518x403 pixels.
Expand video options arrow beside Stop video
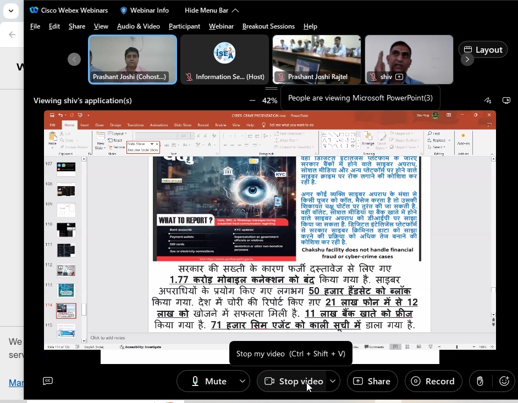pyautogui.click(x=333, y=381)
